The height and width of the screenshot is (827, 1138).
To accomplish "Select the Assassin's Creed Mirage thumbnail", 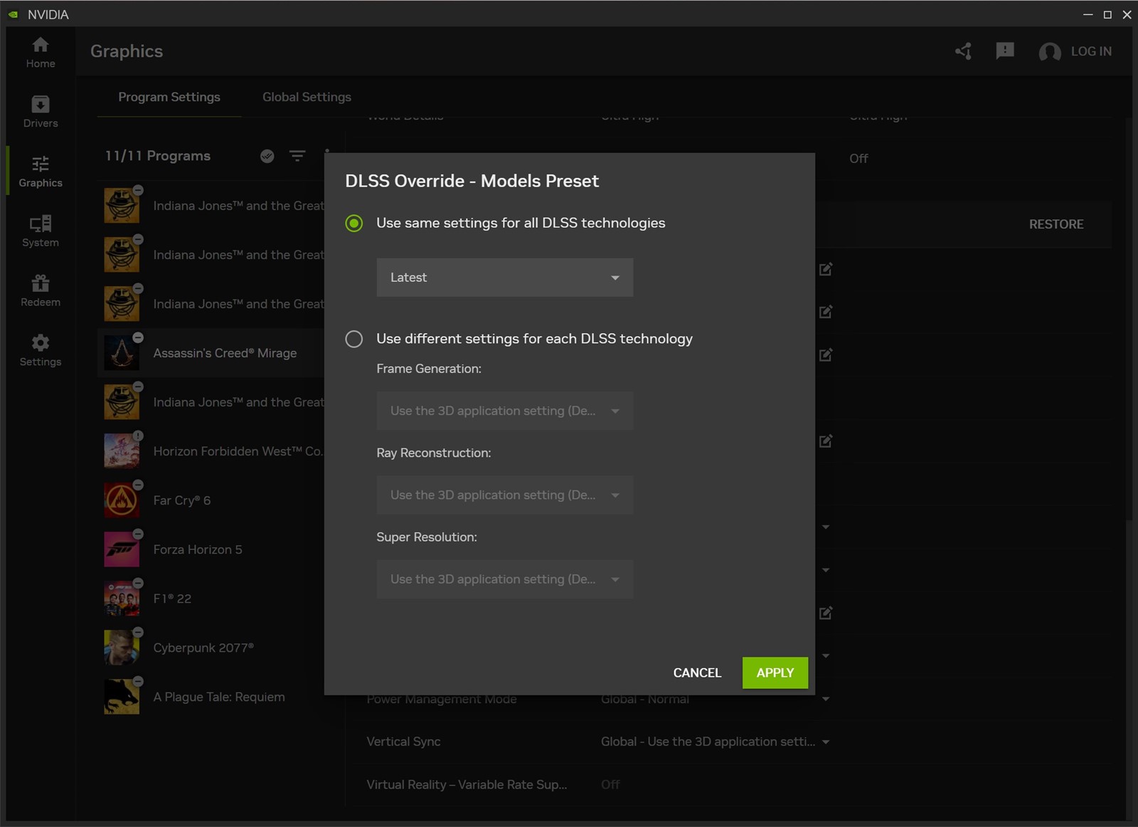I will 122,353.
